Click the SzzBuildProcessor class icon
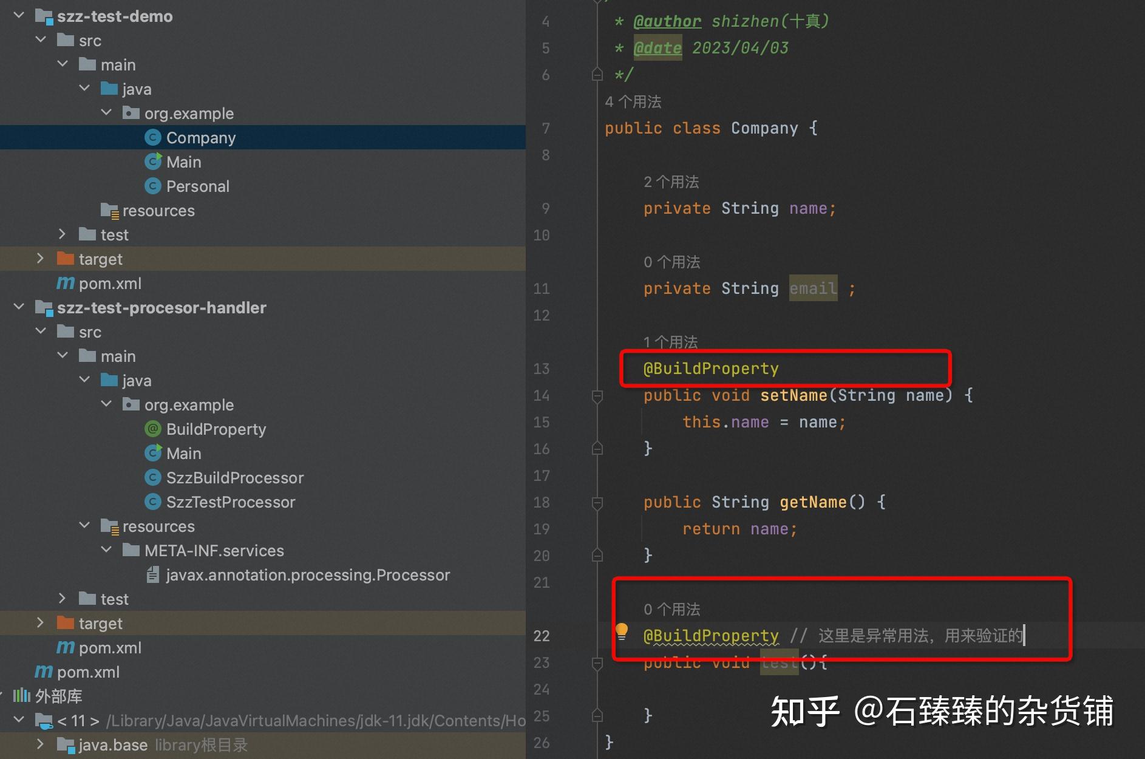 click(x=153, y=477)
